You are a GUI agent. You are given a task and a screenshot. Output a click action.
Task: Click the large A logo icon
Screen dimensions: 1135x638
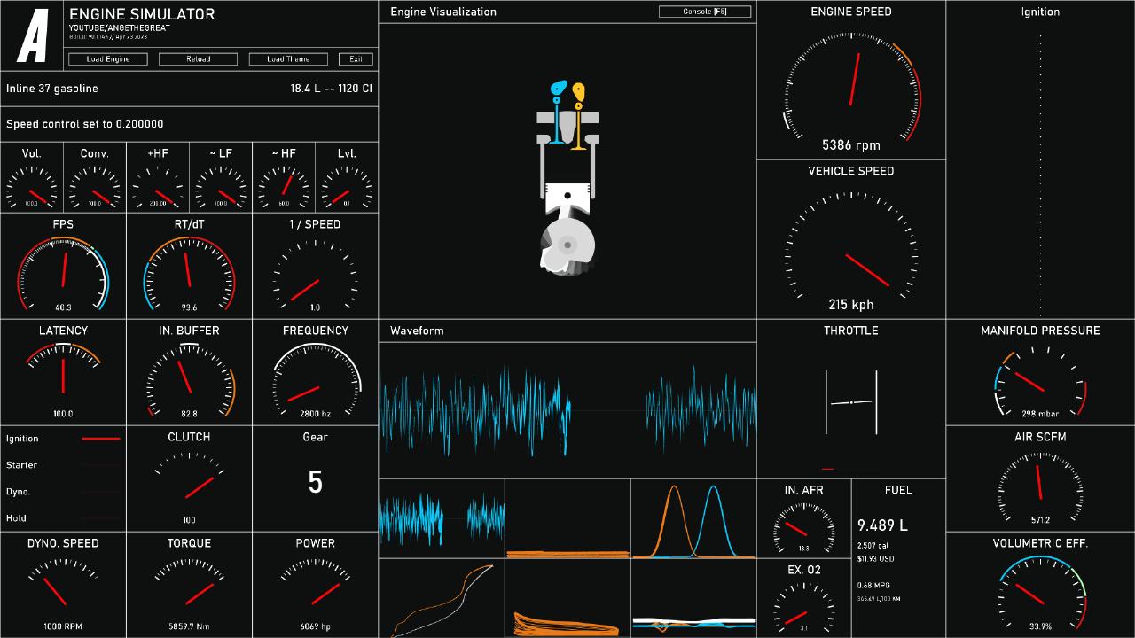click(x=34, y=36)
